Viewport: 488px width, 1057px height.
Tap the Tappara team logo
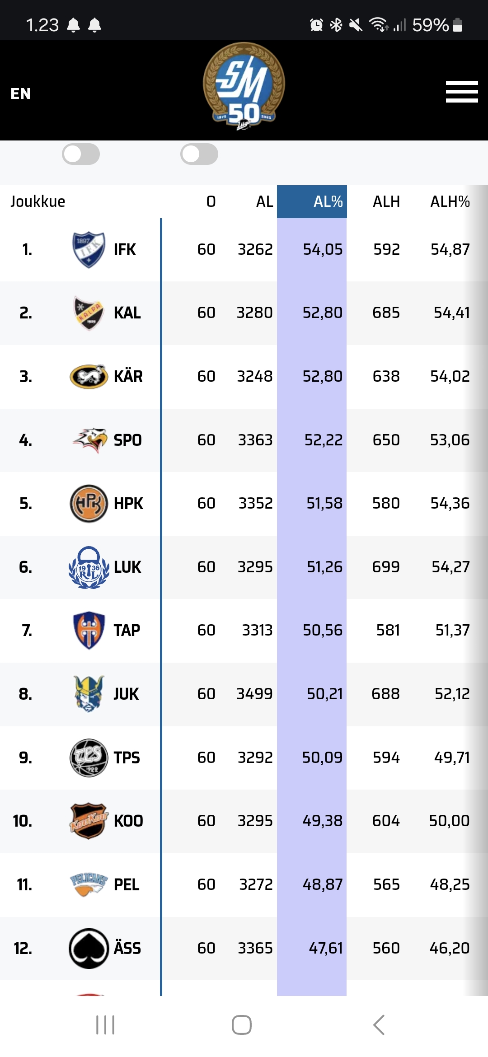(89, 630)
